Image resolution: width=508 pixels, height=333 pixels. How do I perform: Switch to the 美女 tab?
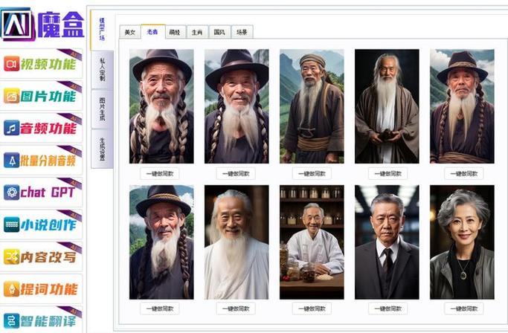tap(130, 32)
